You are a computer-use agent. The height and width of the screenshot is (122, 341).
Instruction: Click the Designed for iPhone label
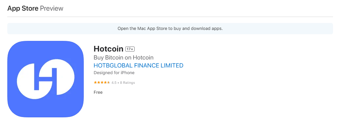pyautogui.click(x=114, y=72)
